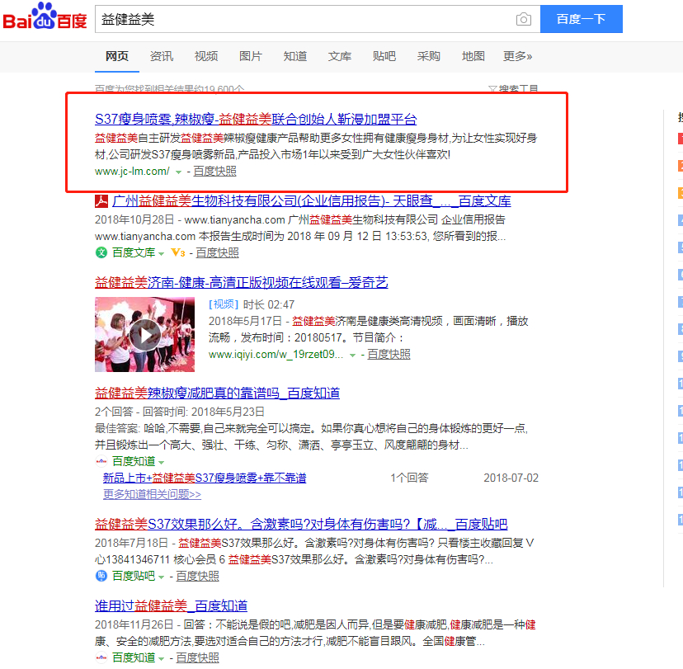Click the PDF icon beside 广州益健益美 result

click(101, 200)
